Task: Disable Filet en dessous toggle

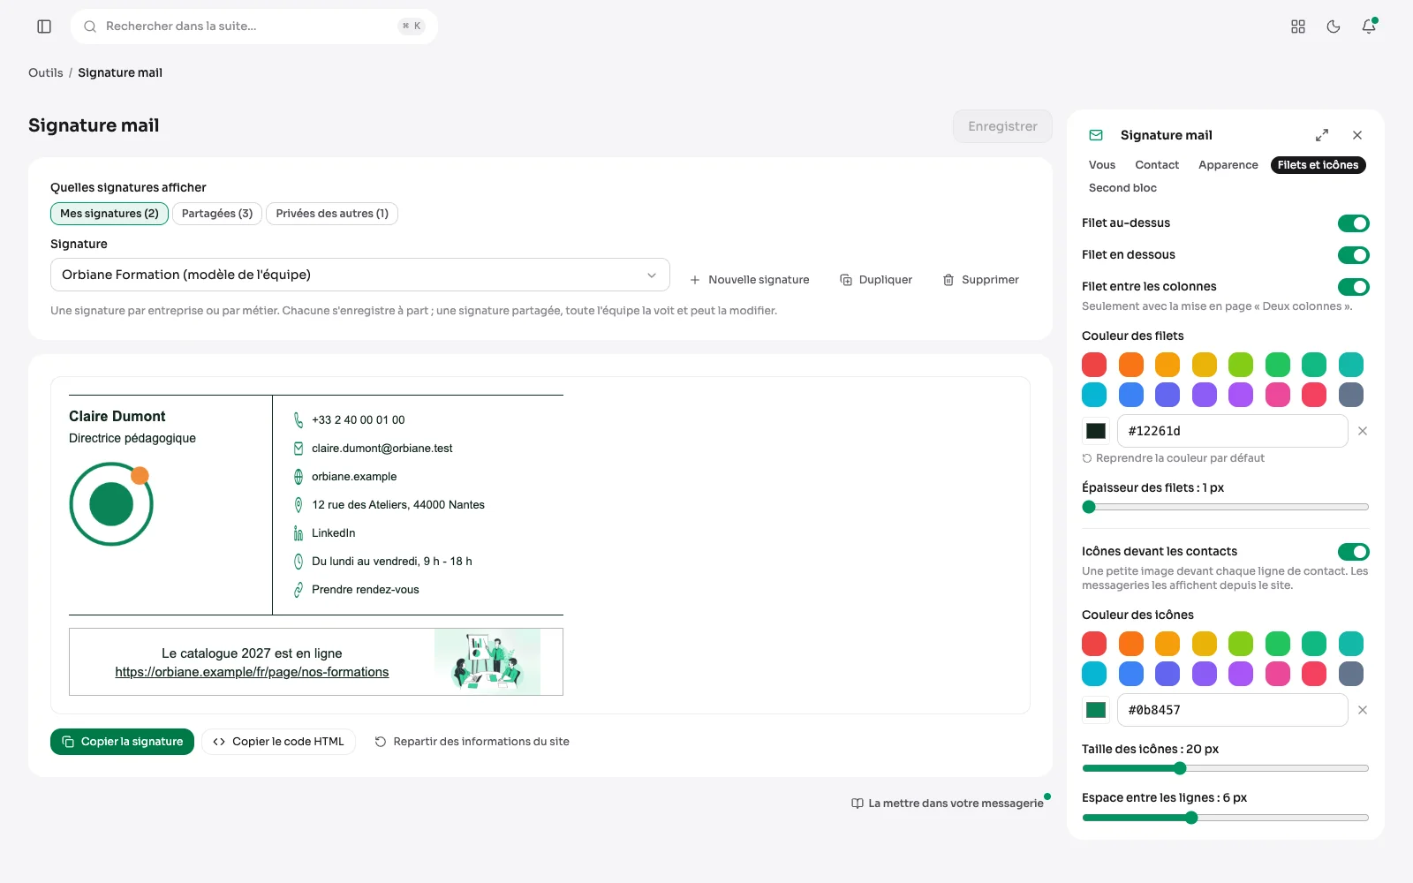Action: click(1353, 255)
